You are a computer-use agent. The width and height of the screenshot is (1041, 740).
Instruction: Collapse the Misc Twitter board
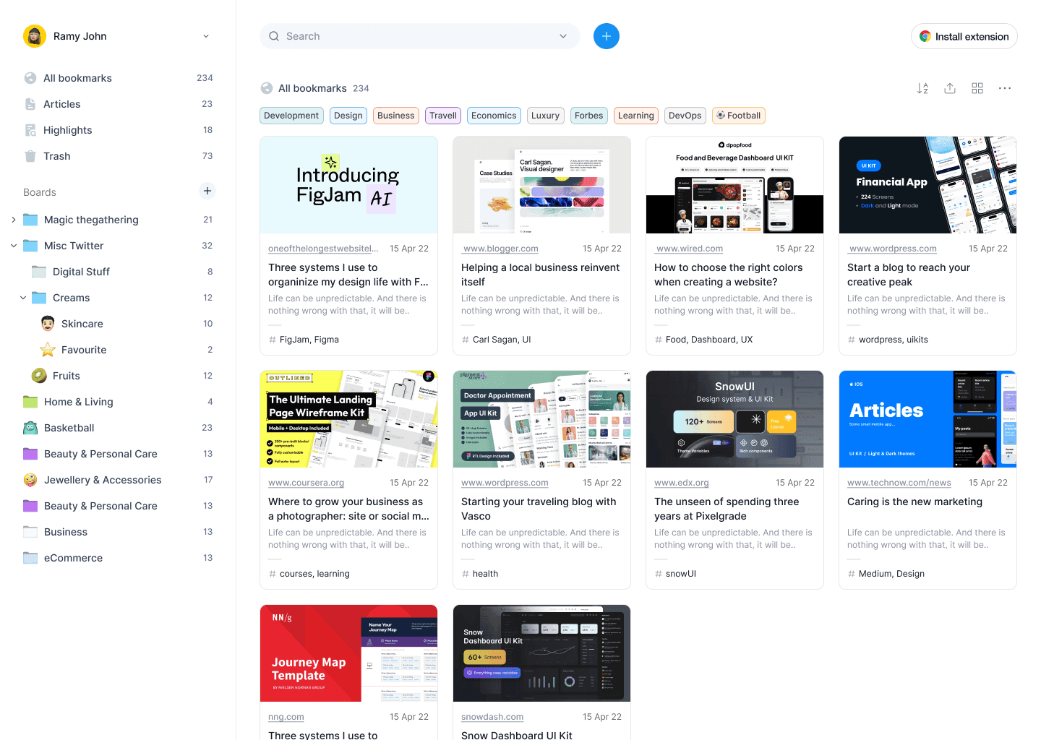click(x=14, y=246)
